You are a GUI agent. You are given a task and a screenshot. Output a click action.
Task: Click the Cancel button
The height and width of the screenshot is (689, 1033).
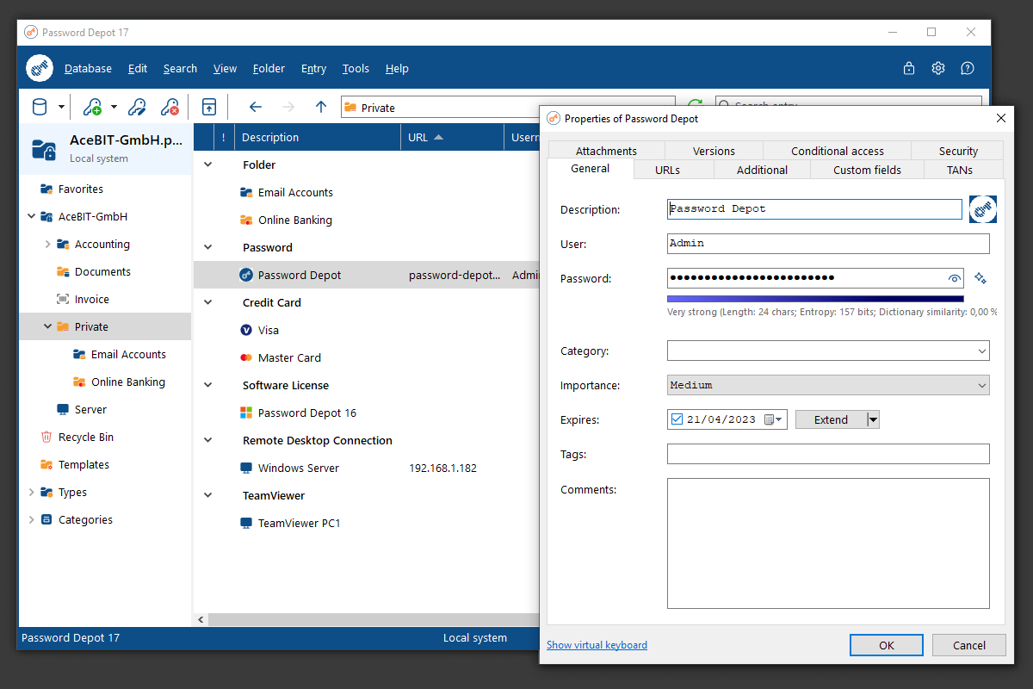click(969, 645)
